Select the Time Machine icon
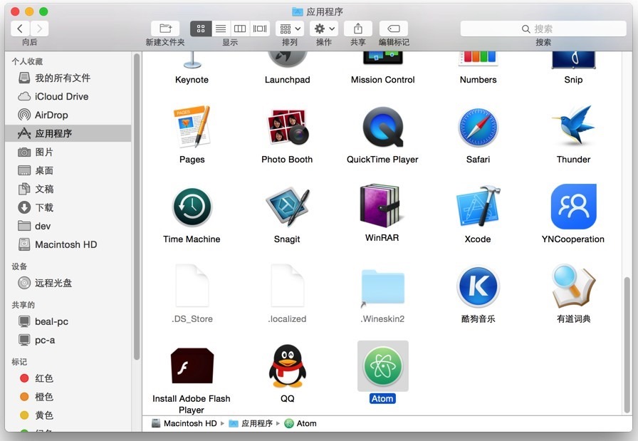This screenshot has height=441, width=638. click(x=192, y=207)
